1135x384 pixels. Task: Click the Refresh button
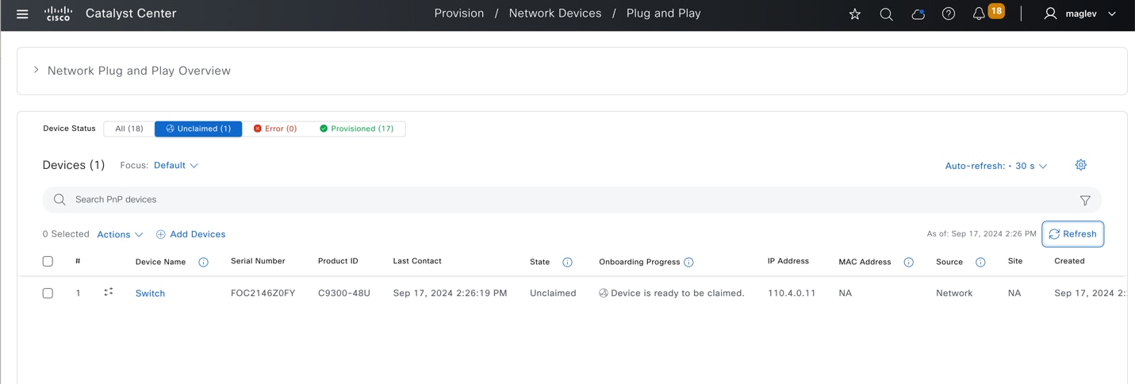pos(1072,234)
